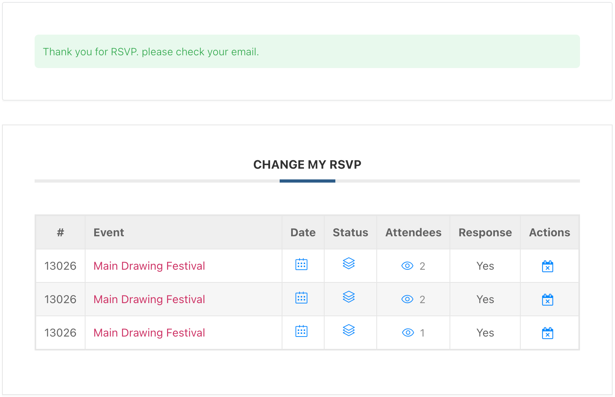Viewport: 615px width, 397px height.
Task: Click the calendar date icon in third row
Action: click(x=301, y=331)
